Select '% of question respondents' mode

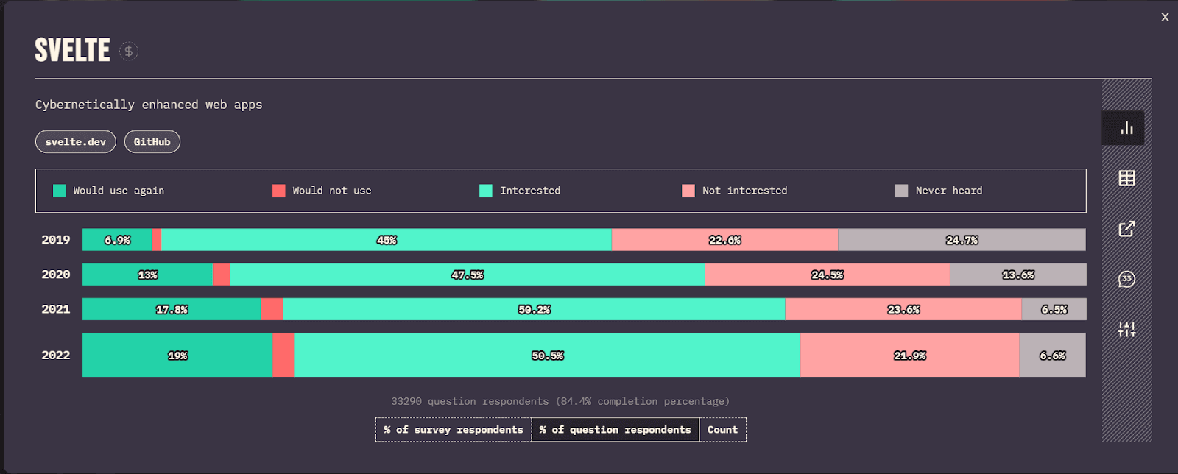(615, 430)
